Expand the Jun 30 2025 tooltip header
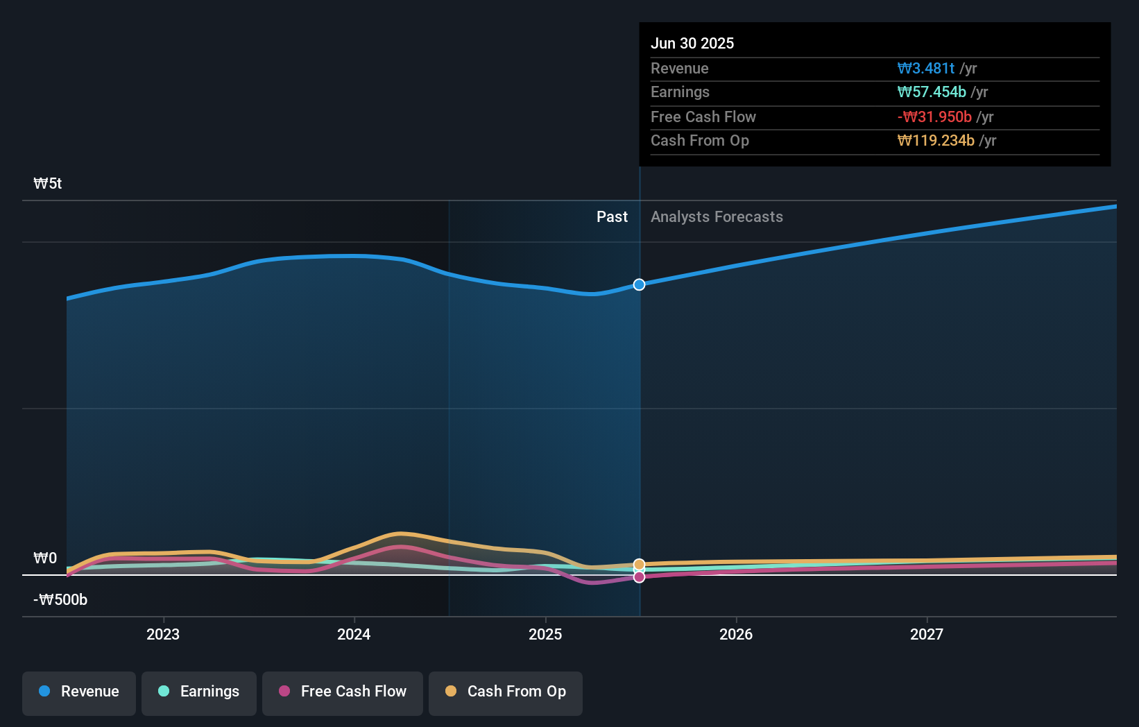This screenshot has width=1139, height=727. 692,43
